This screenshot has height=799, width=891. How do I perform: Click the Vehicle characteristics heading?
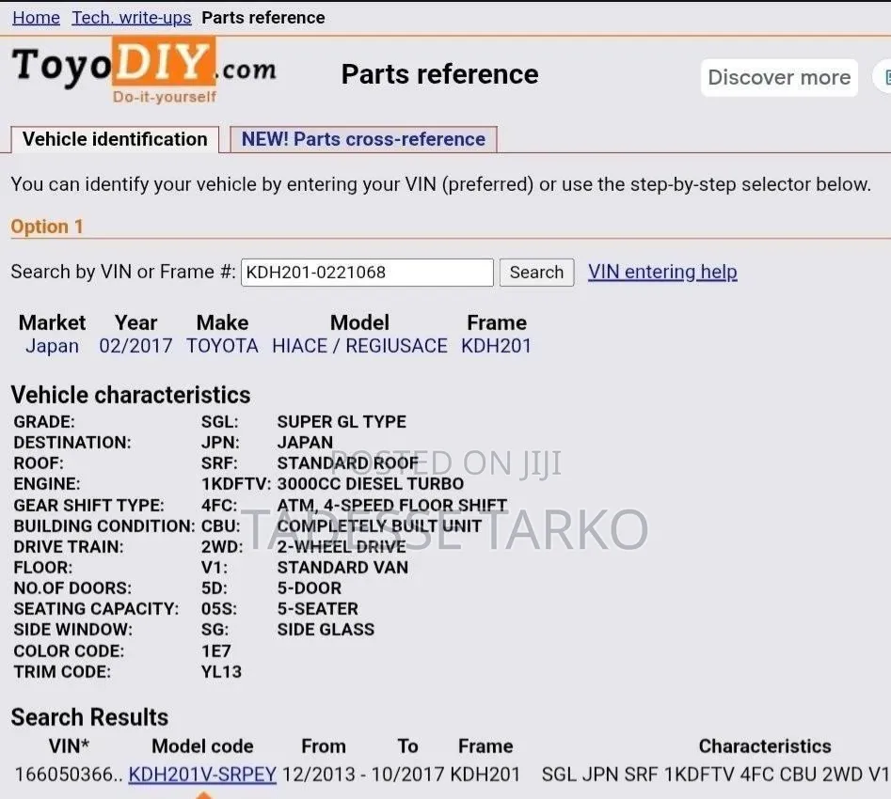131,395
